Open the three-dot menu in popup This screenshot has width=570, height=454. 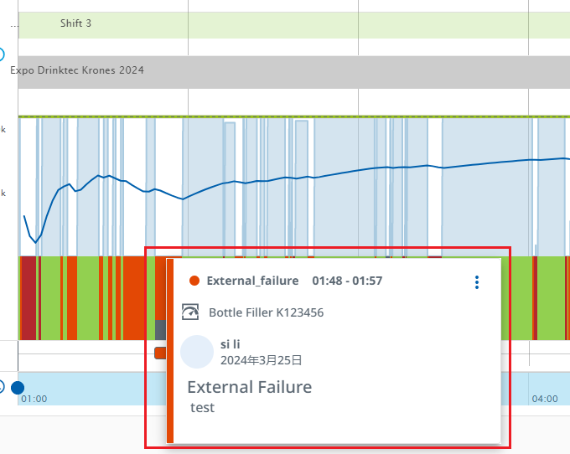coord(477,282)
